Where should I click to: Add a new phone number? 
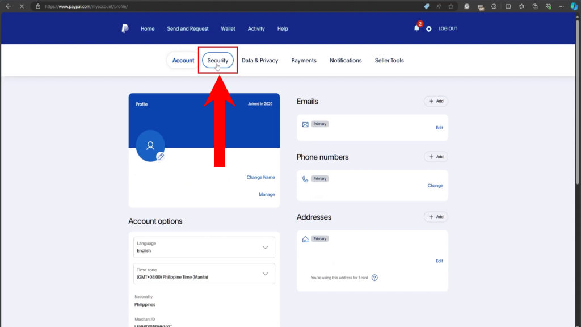pos(436,157)
